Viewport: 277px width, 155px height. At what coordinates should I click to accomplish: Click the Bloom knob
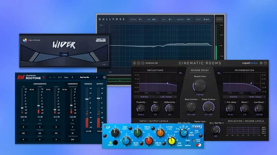(244, 108)
